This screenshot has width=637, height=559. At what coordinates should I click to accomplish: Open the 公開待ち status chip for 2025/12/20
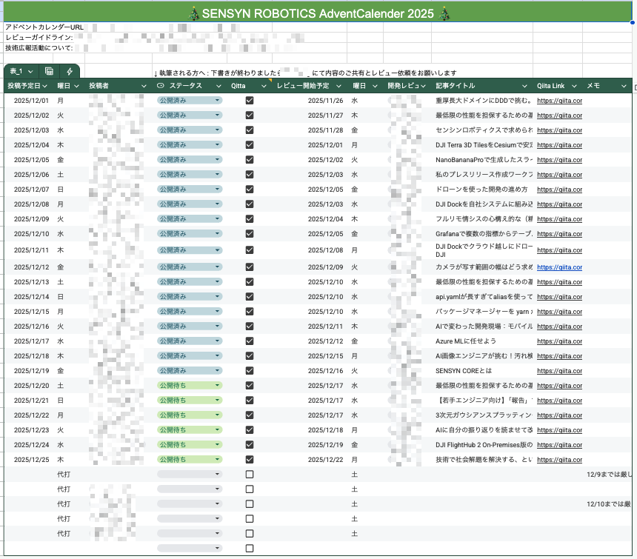(190, 385)
